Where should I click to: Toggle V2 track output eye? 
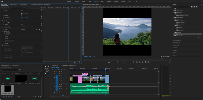62,74
